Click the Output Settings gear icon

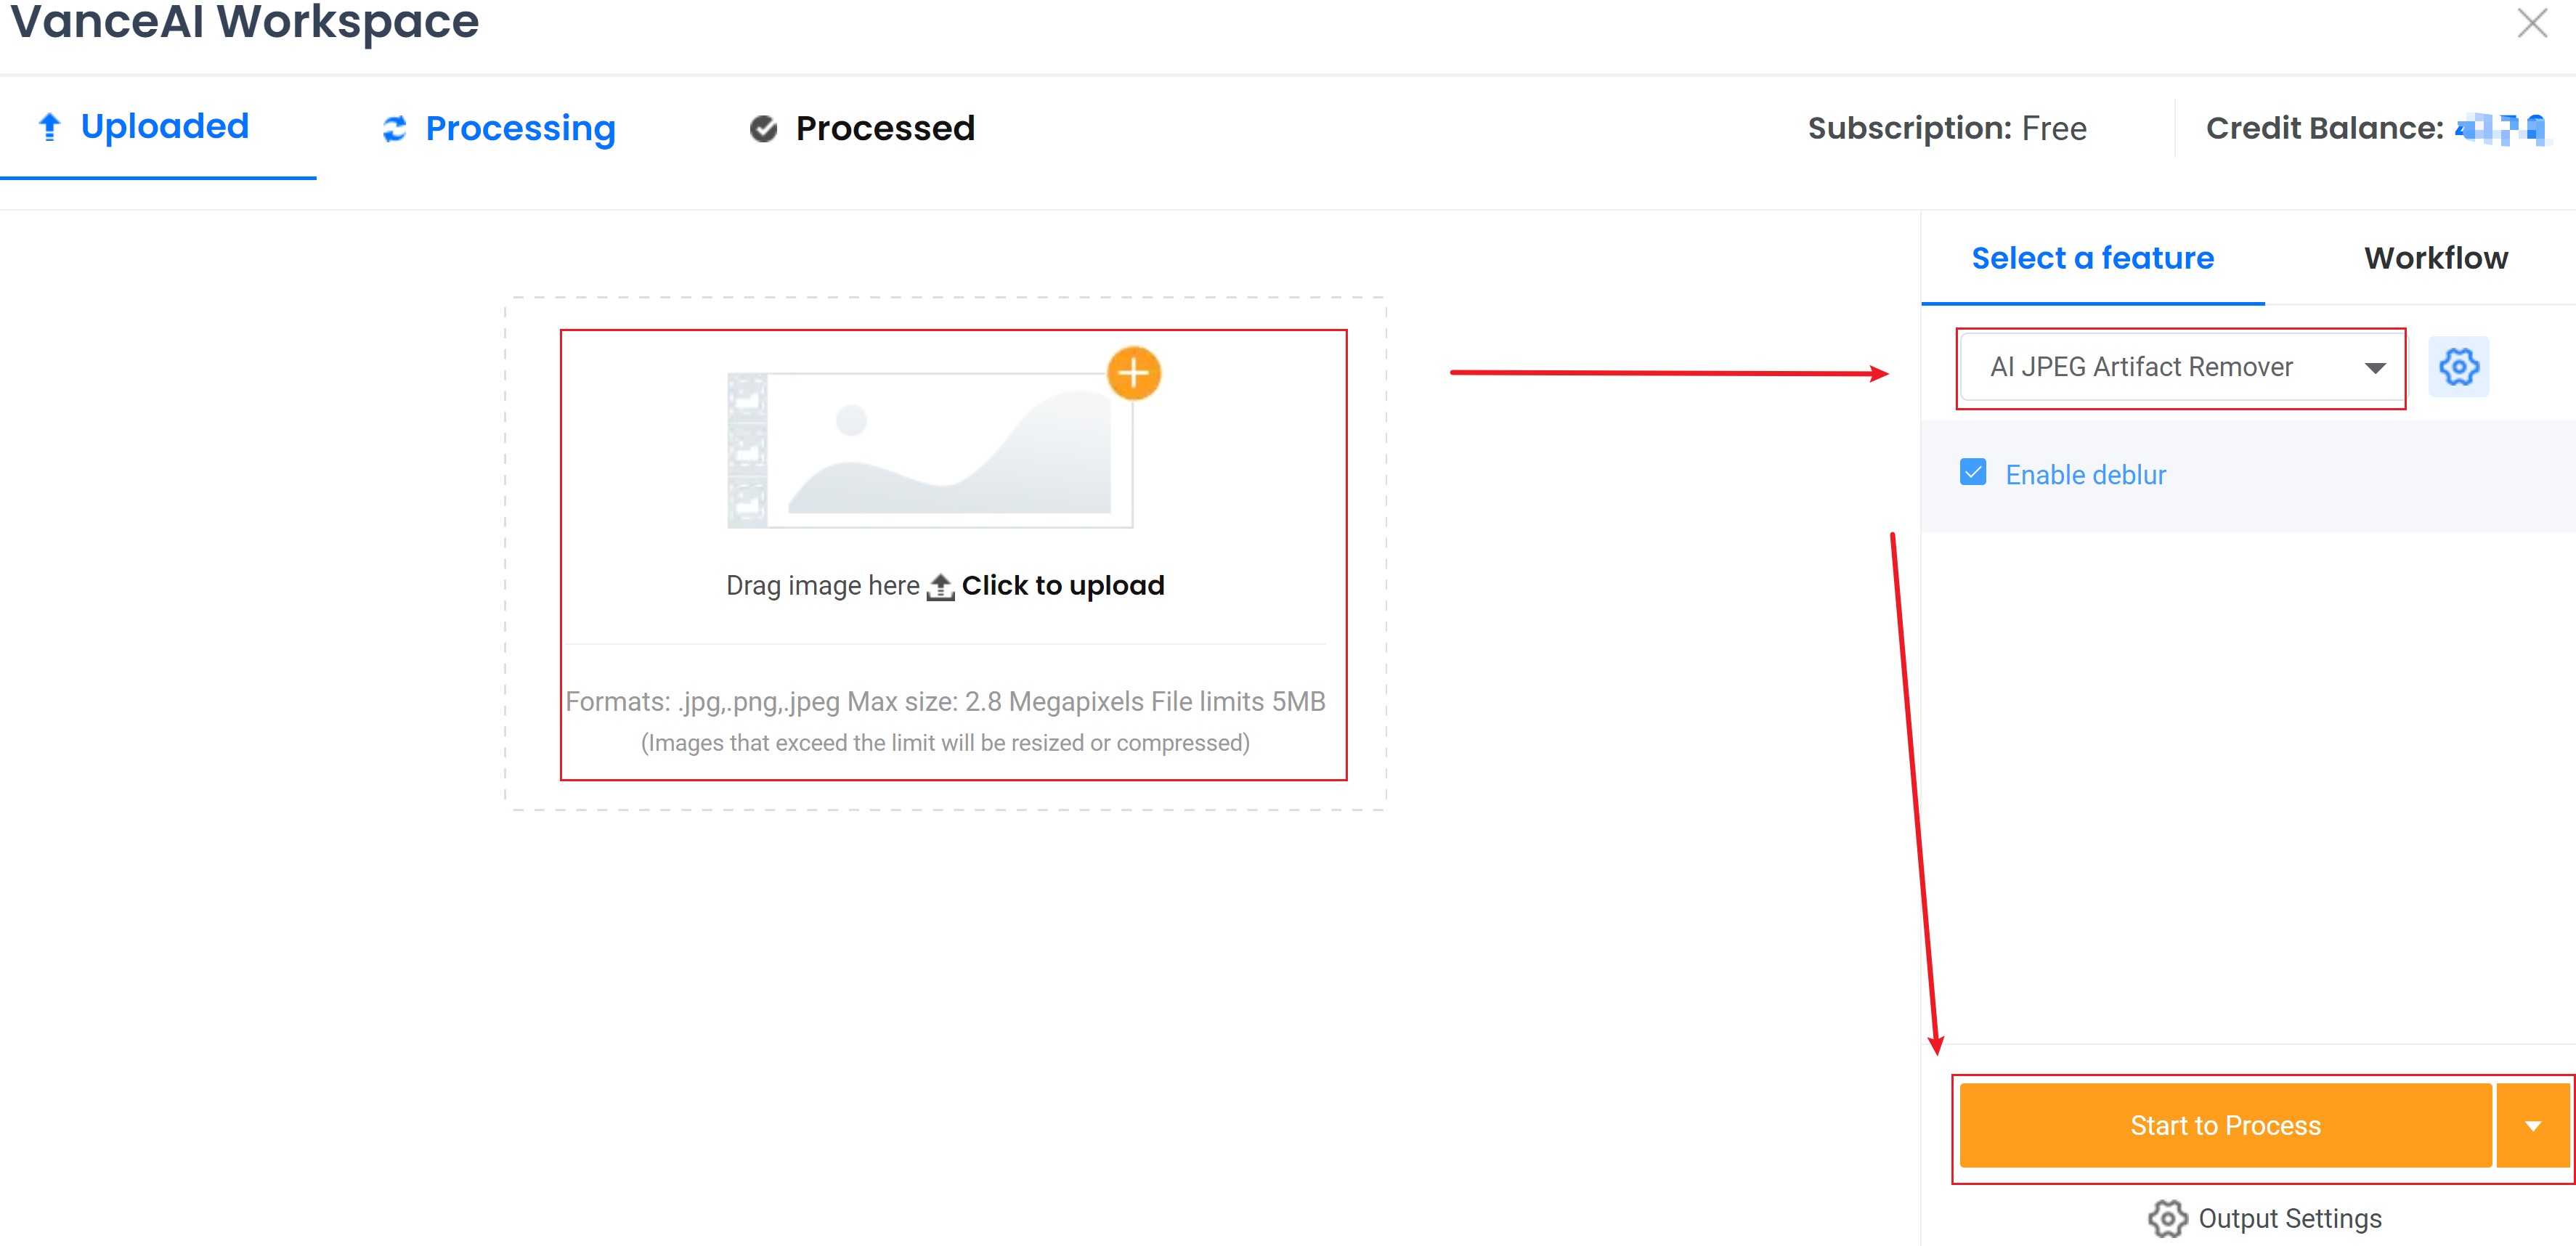click(x=2167, y=1219)
